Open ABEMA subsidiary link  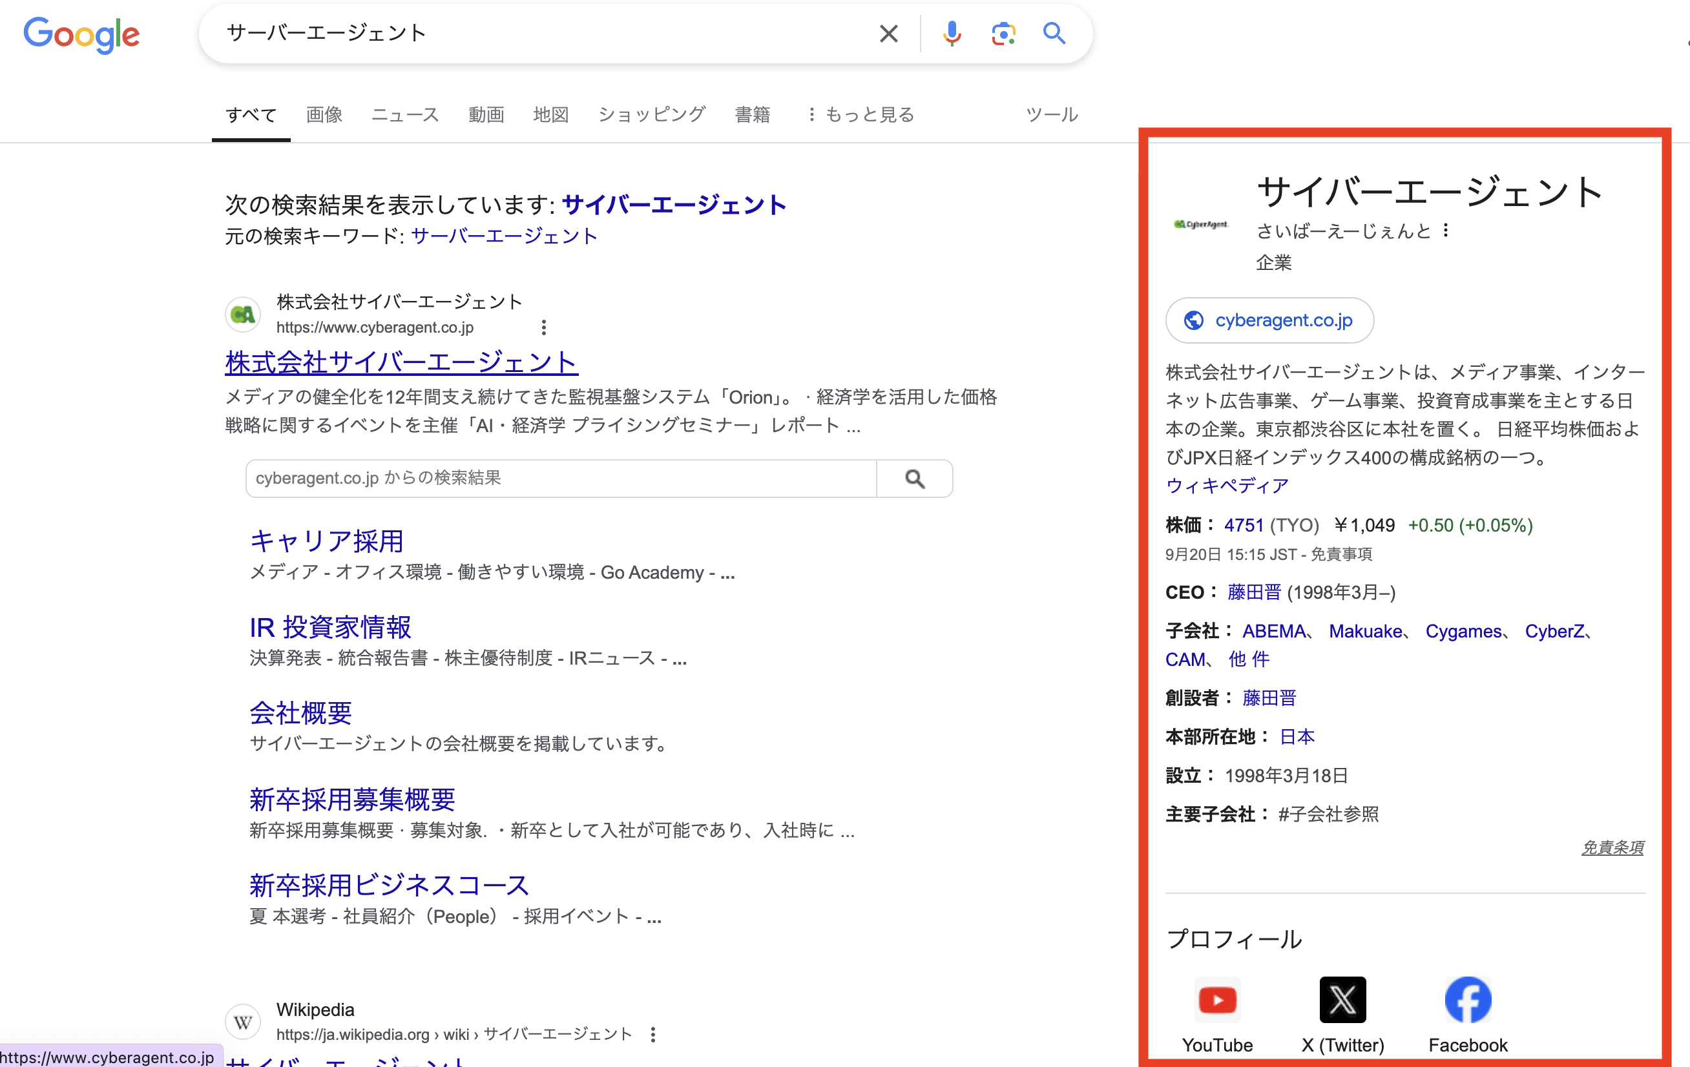click(1274, 632)
